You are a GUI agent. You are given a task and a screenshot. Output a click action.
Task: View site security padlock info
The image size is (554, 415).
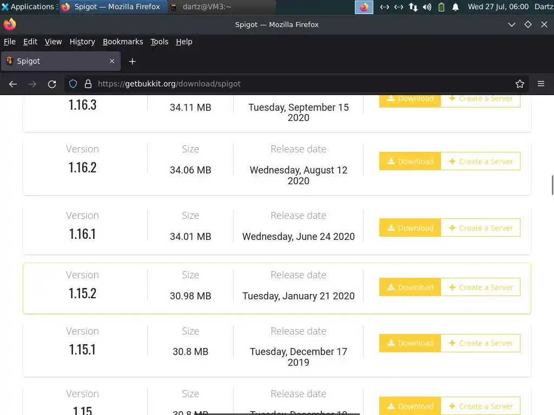click(88, 84)
